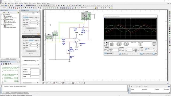Collapse the 07 Restador tree node
Image resolution: width=171 pixels, height=96 pixels.
(2, 15)
